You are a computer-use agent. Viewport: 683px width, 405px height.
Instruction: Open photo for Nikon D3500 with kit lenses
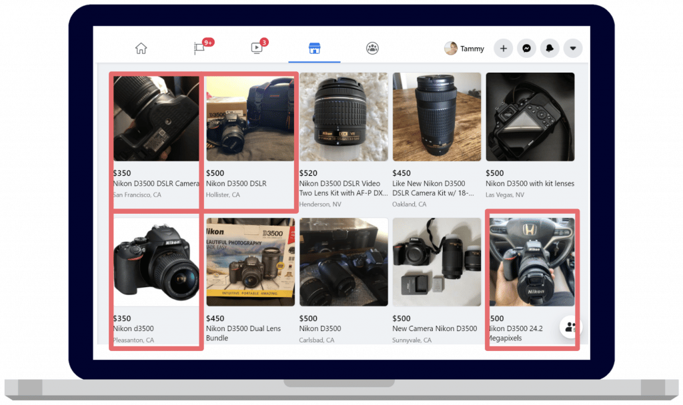coord(530,117)
